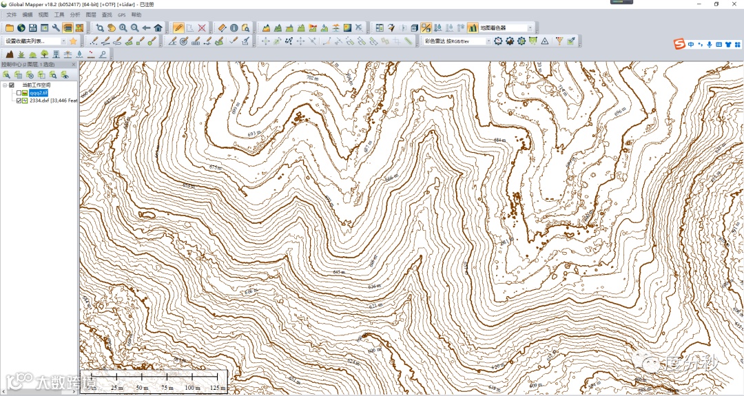
Task: Open the 分析 menu
Action: point(75,14)
